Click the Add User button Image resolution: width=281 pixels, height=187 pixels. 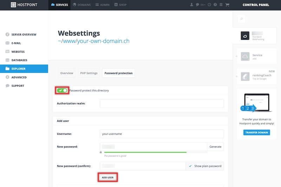(x=108, y=177)
